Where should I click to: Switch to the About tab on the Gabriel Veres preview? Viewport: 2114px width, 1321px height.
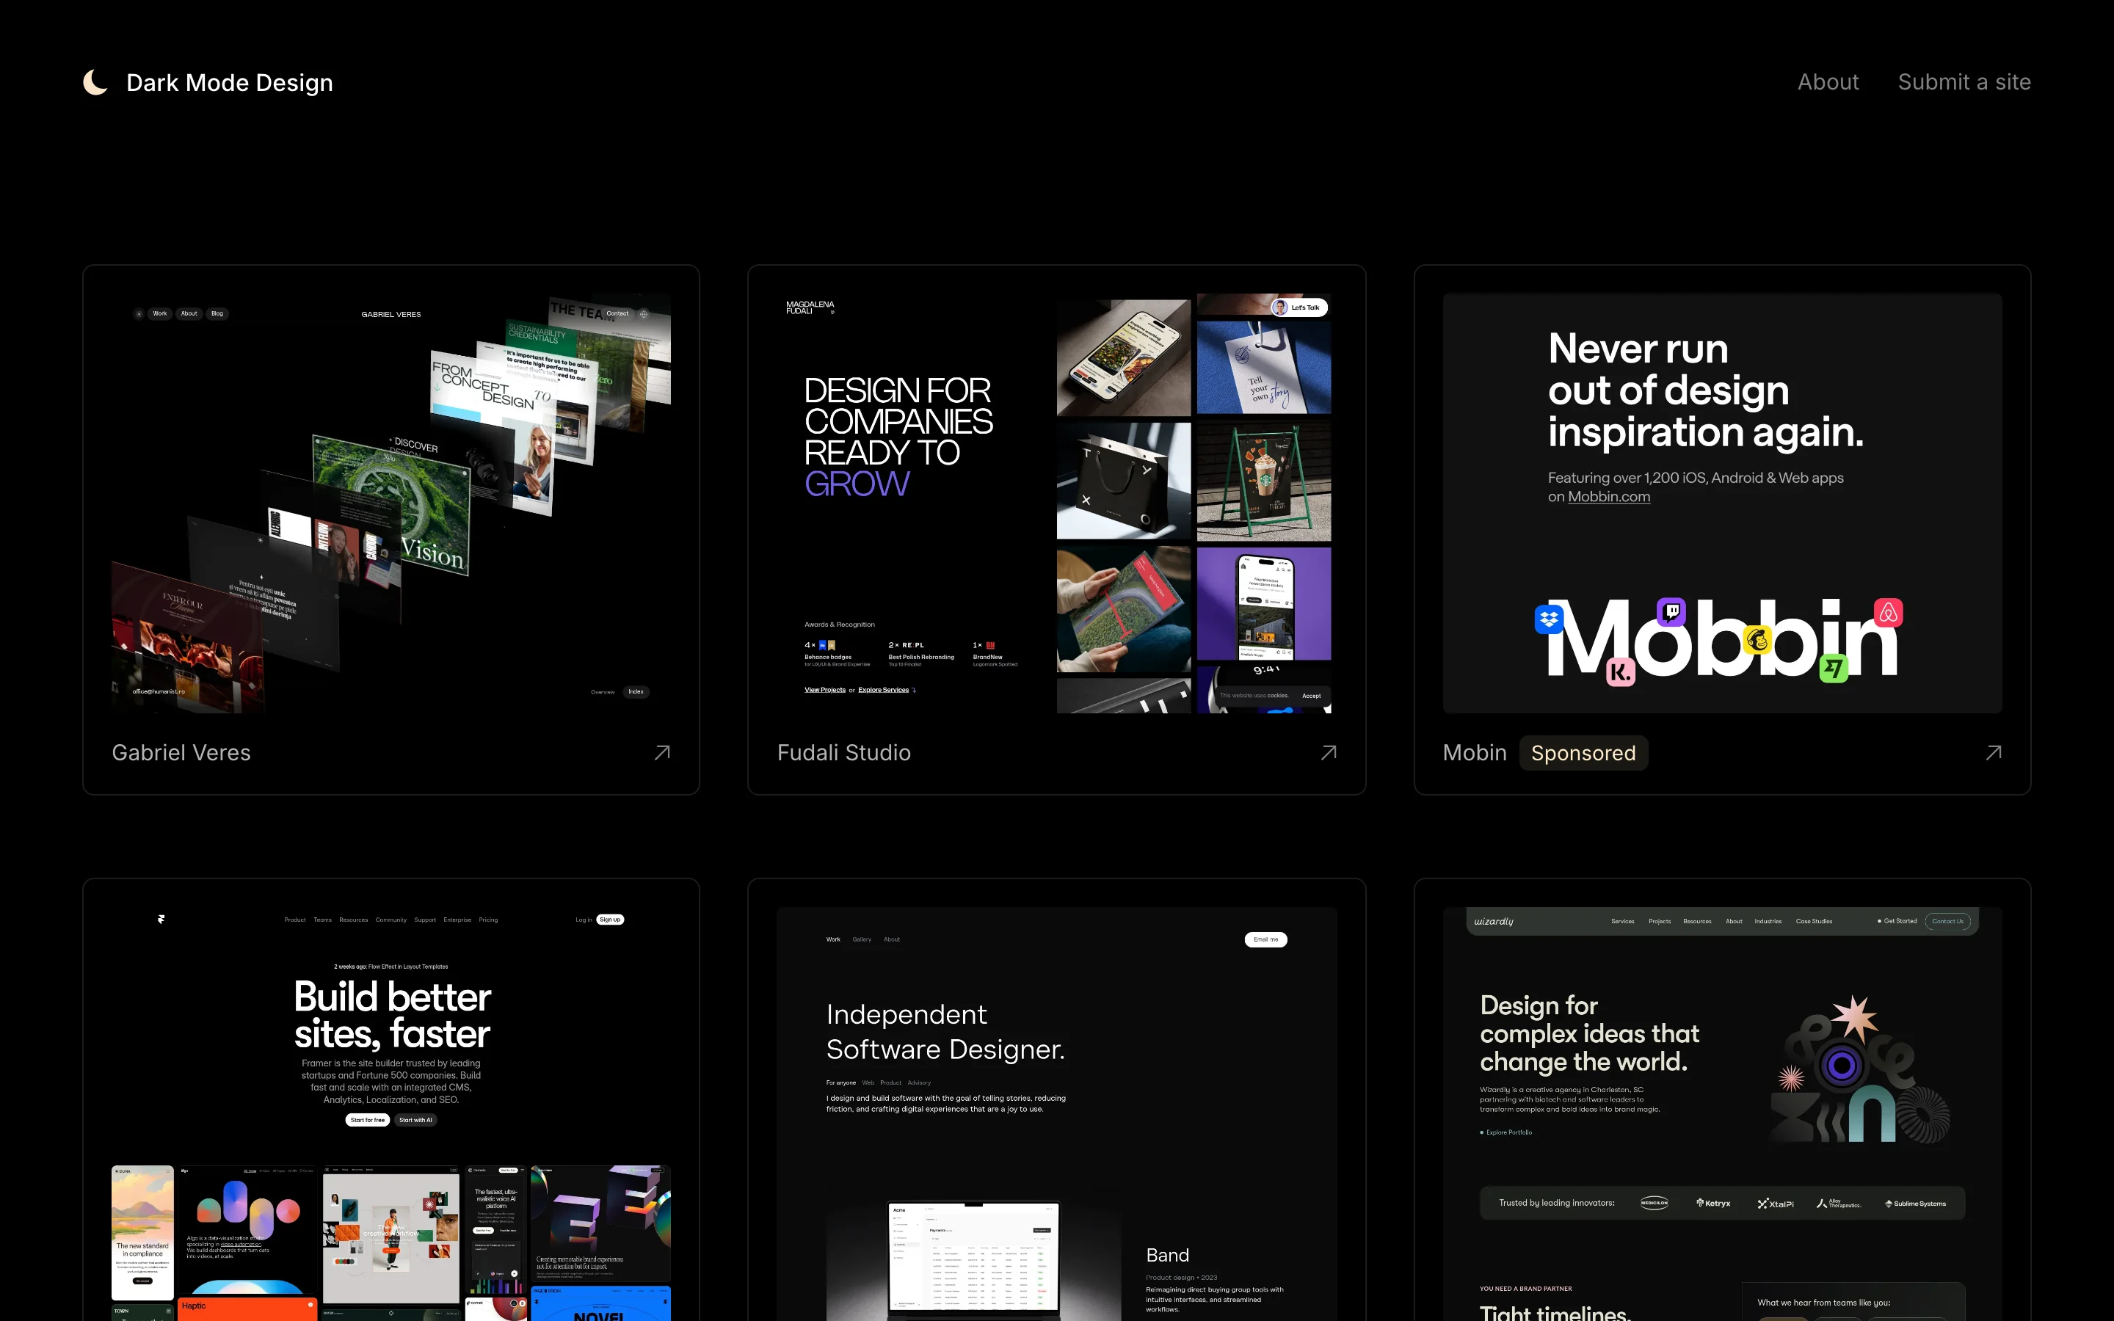189,313
